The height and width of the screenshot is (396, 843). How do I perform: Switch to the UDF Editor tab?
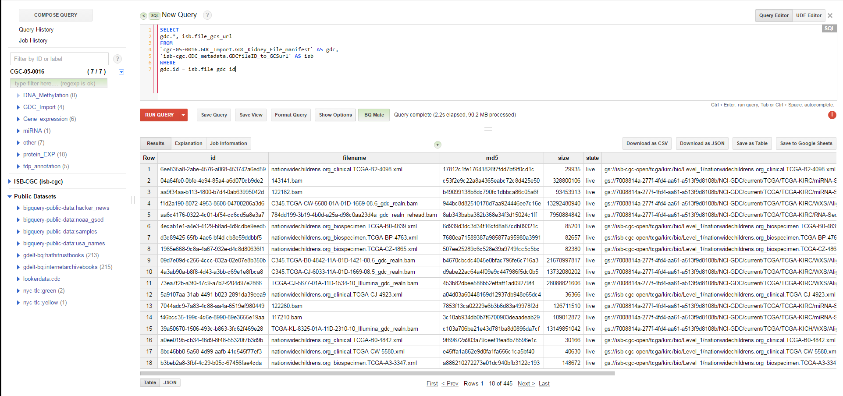(x=809, y=15)
